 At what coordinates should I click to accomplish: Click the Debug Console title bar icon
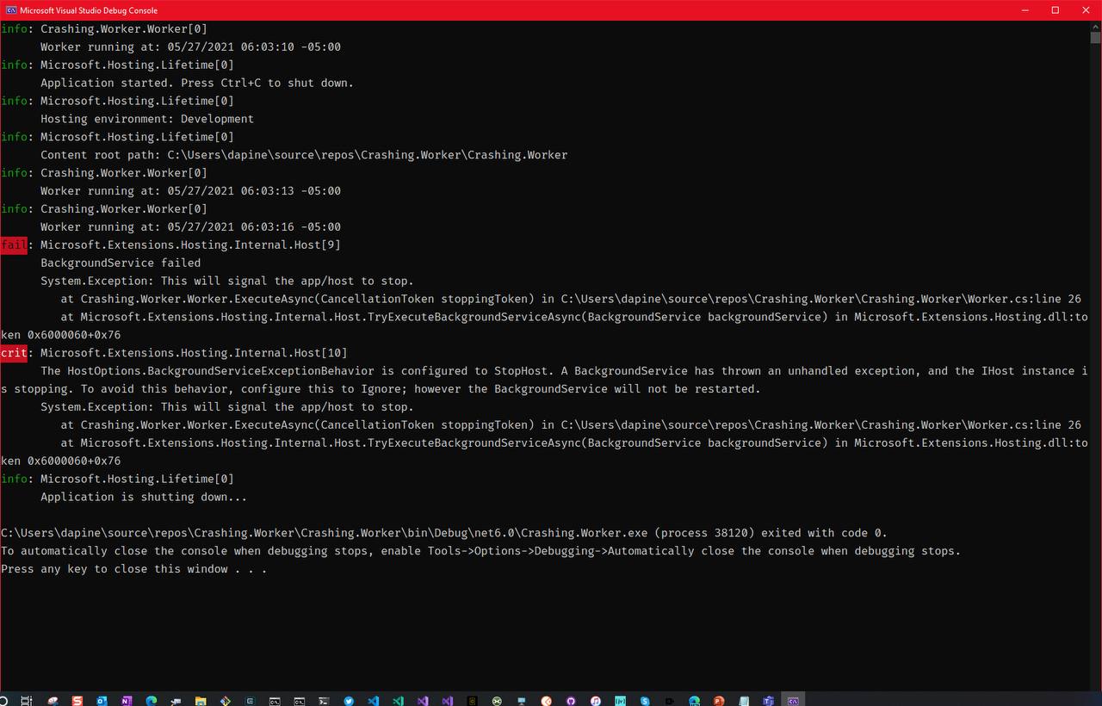pos(10,10)
